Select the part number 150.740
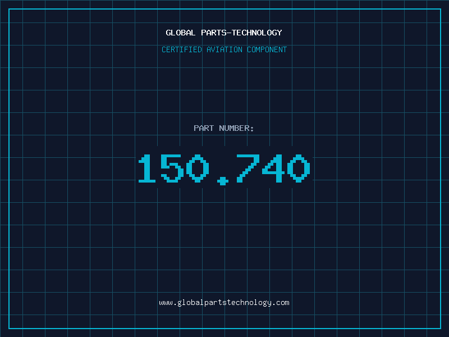This screenshot has width=449, height=337. click(x=224, y=169)
